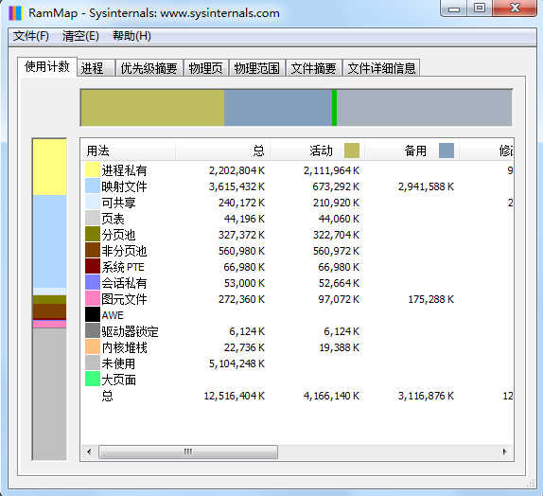The image size is (543, 496).
Task: Click the light blue 映射文件 color swatch
Action: click(x=93, y=186)
